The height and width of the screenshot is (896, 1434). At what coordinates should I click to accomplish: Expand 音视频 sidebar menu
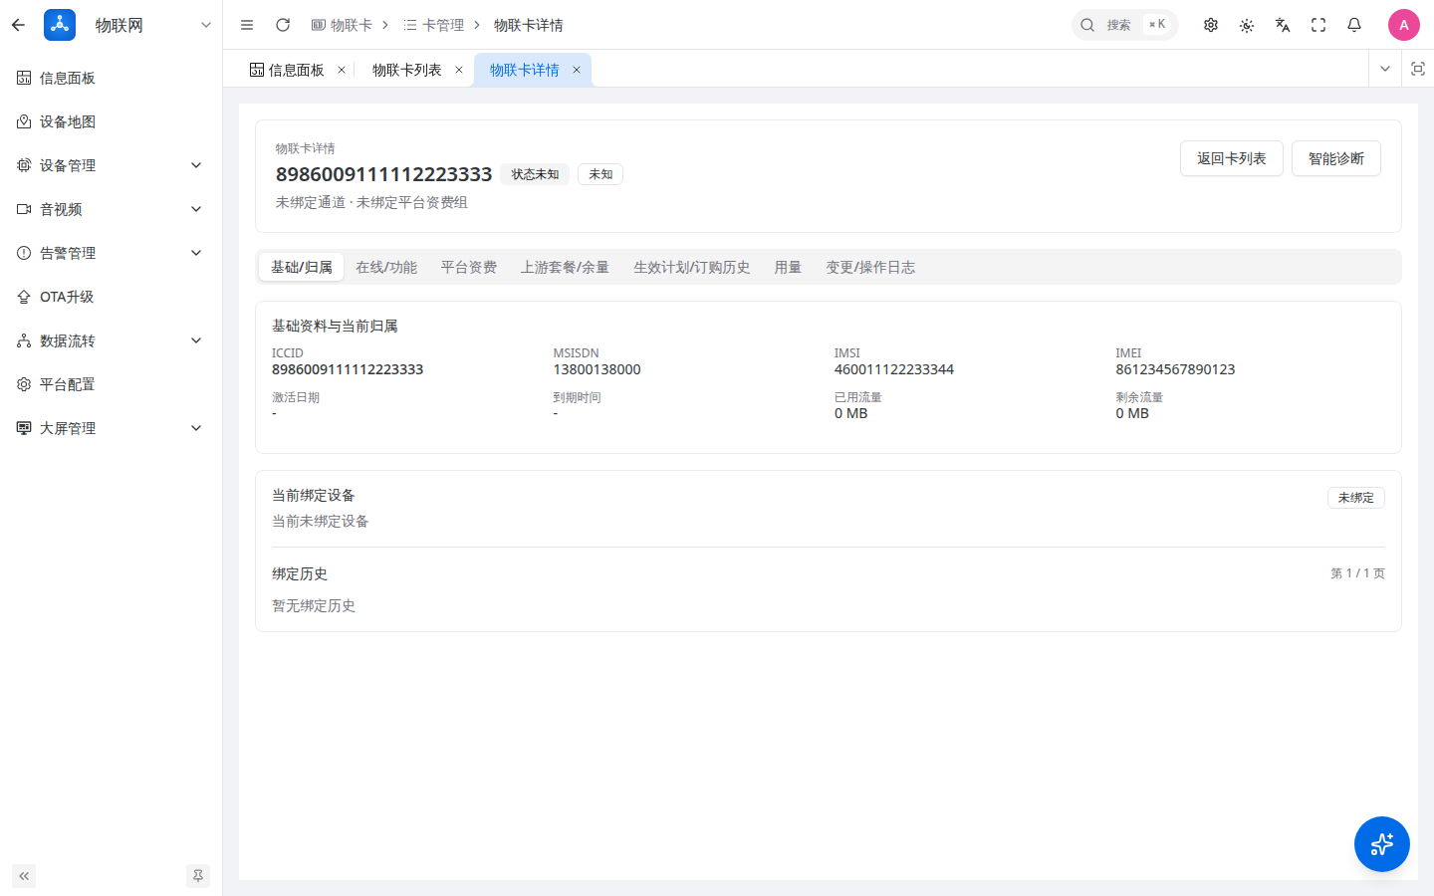112,209
